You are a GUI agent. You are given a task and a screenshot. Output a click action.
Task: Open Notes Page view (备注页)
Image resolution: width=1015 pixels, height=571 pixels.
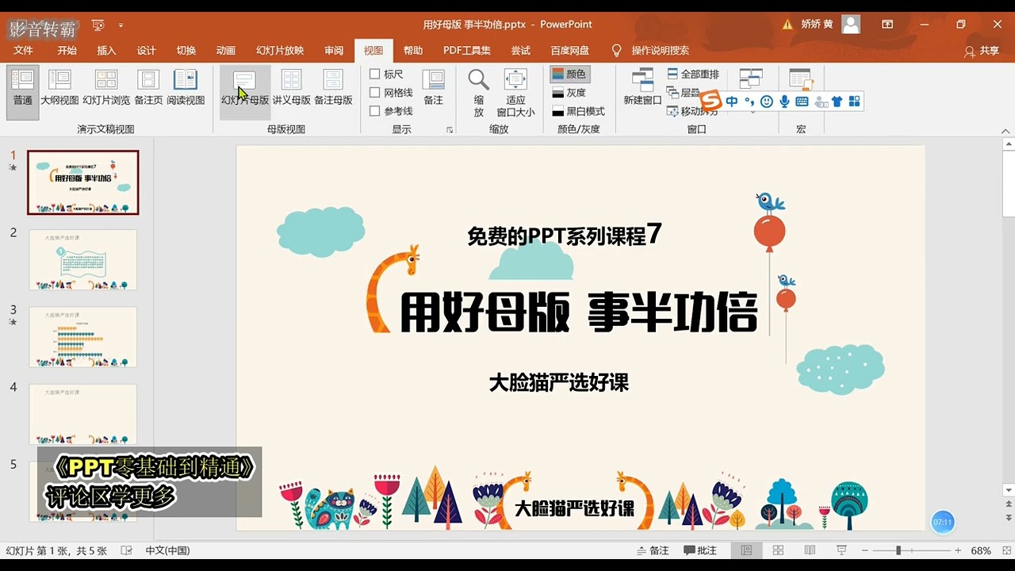[148, 88]
